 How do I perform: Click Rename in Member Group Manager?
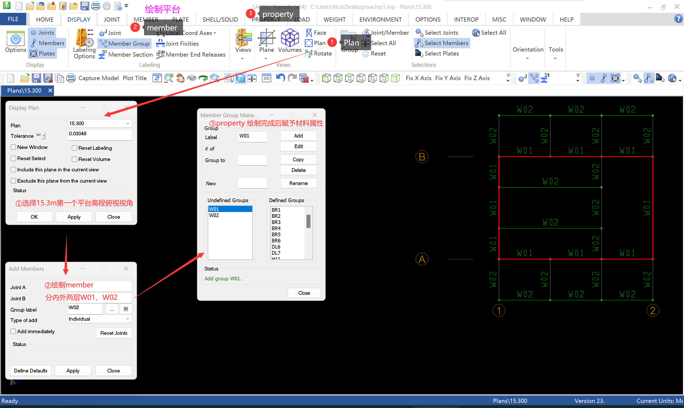click(x=298, y=183)
